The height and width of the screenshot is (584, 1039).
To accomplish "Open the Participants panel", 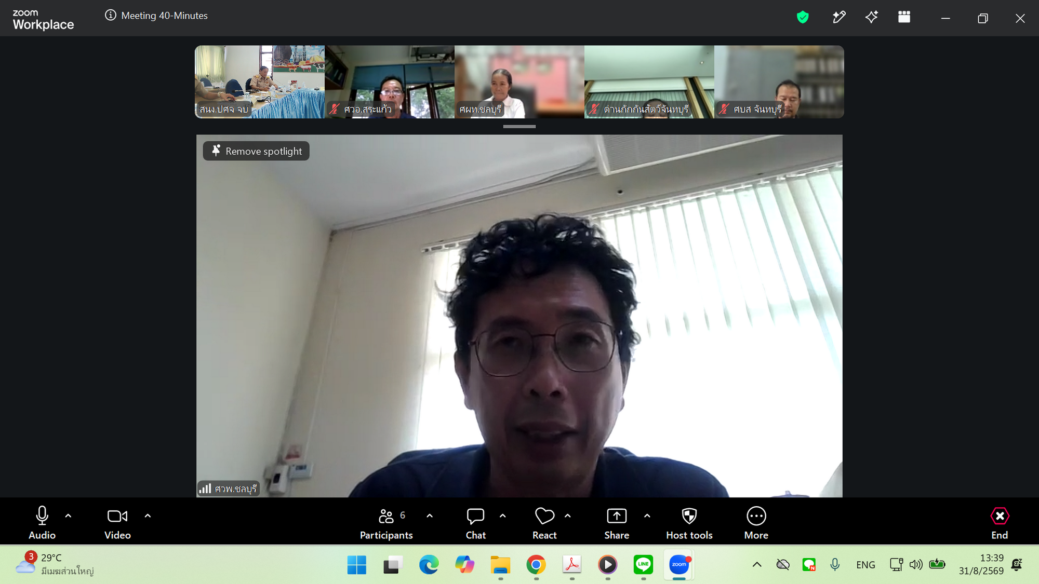I will click(x=386, y=523).
